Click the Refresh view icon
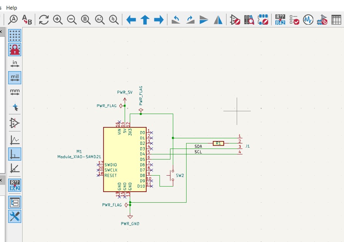The image size is (344, 242). click(x=44, y=20)
